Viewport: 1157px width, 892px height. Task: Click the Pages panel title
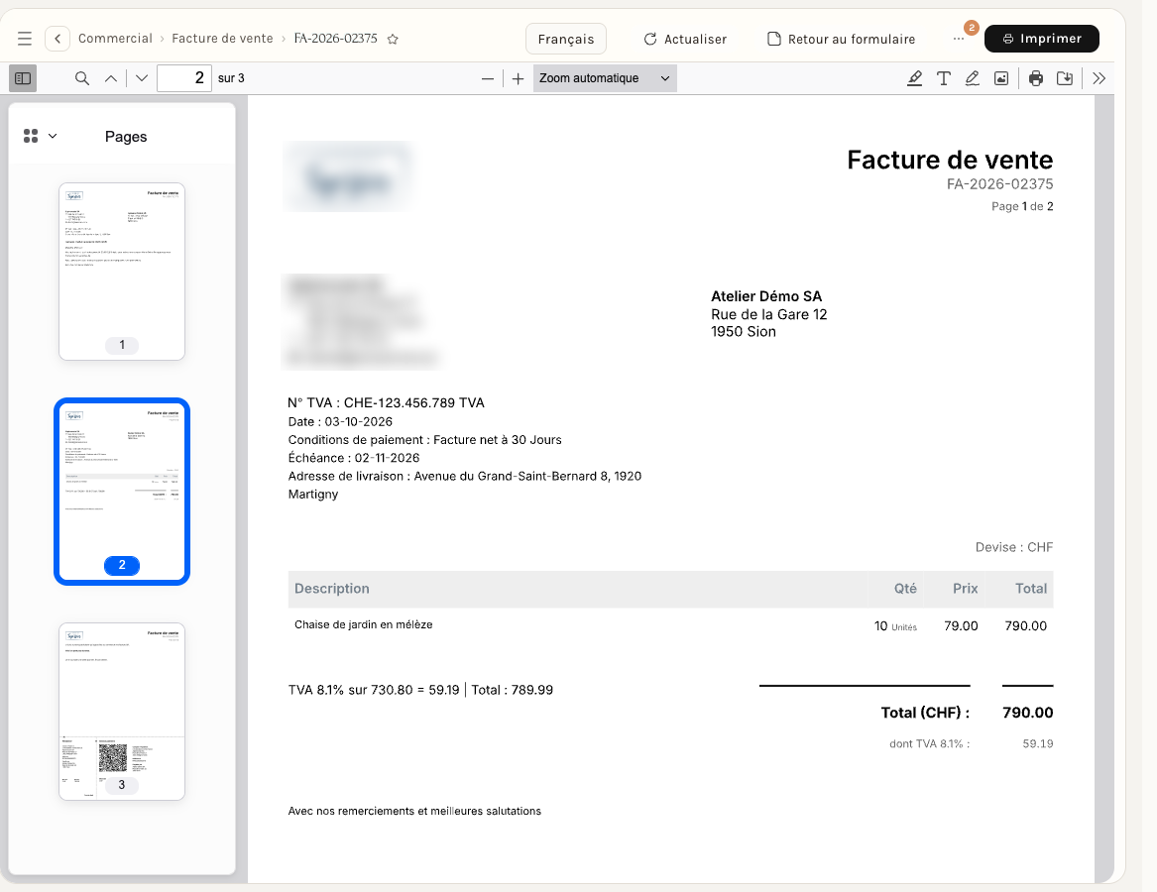point(126,137)
